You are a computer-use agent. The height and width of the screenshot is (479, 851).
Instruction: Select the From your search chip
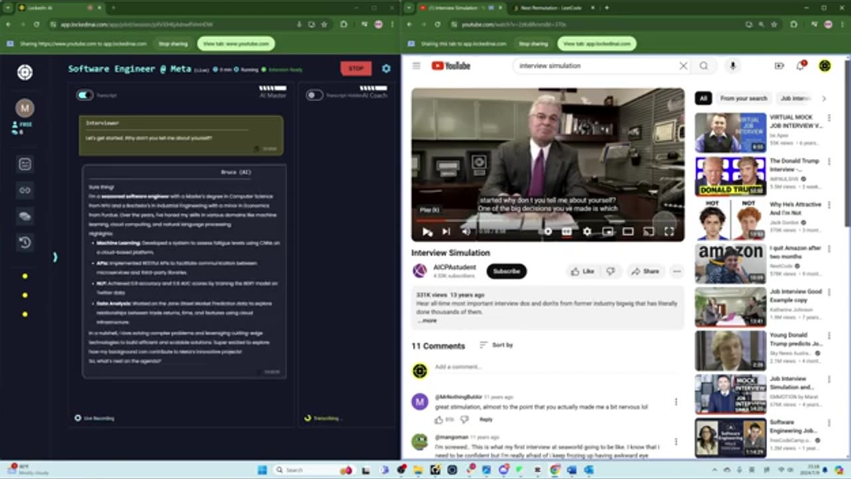pyautogui.click(x=743, y=98)
